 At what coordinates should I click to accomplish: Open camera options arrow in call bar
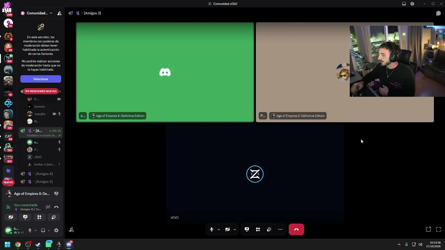tap(235, 230)
